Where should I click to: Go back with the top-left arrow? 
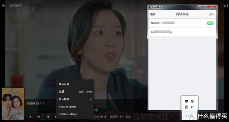3,6
